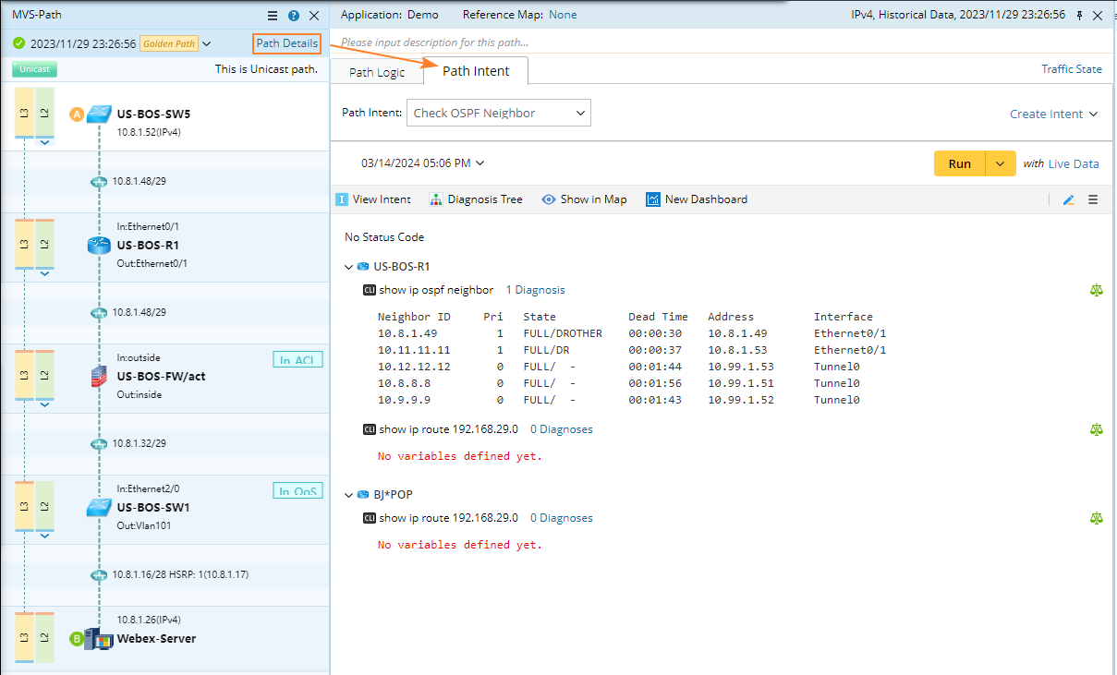This screenshot has height=675, width=1117.
Task: Select the Path Intent tab
Action: tap(476, 71)
